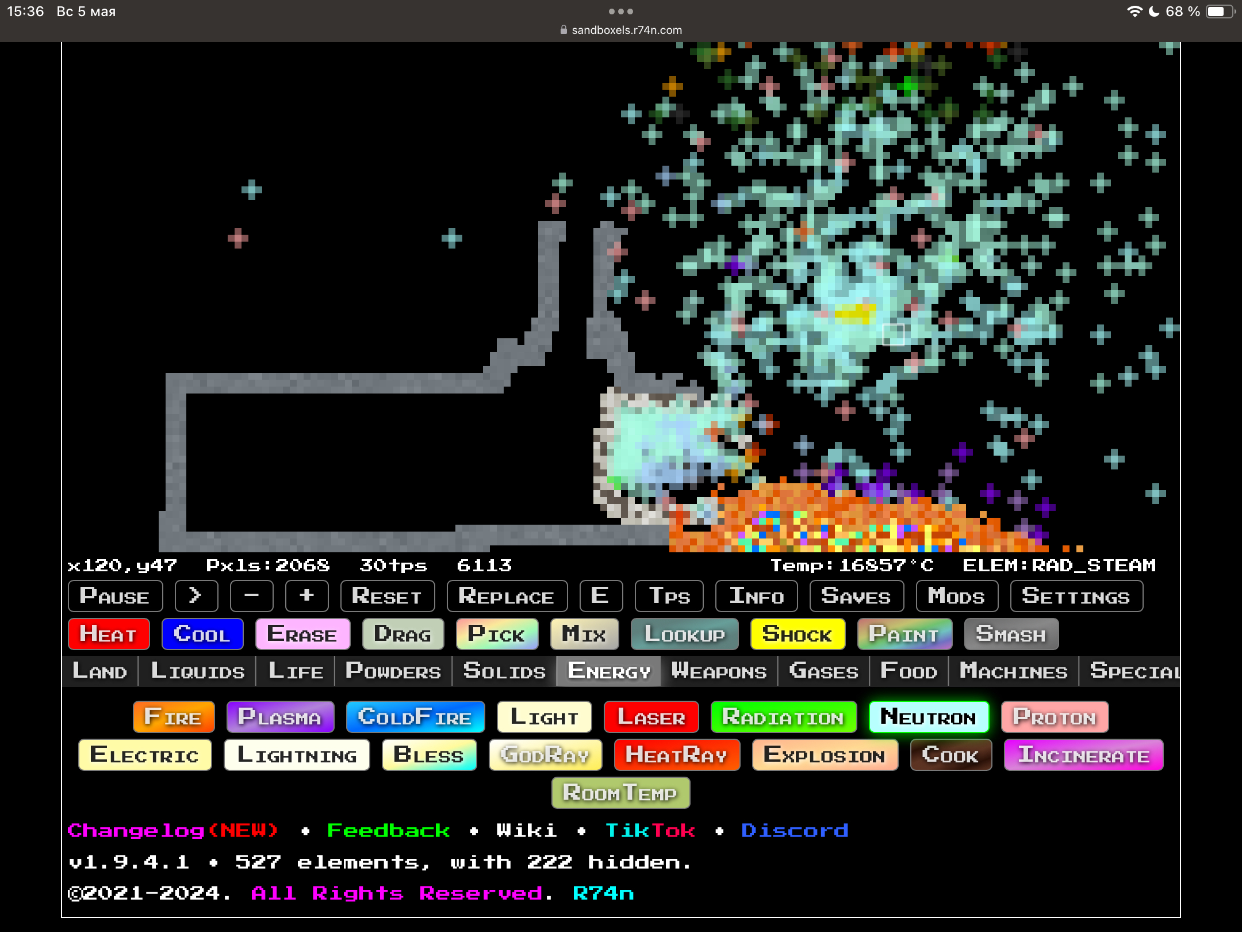The image size is (1242, 932).
Task: Switch to the Weapons category tab
Action: [719, 671]
